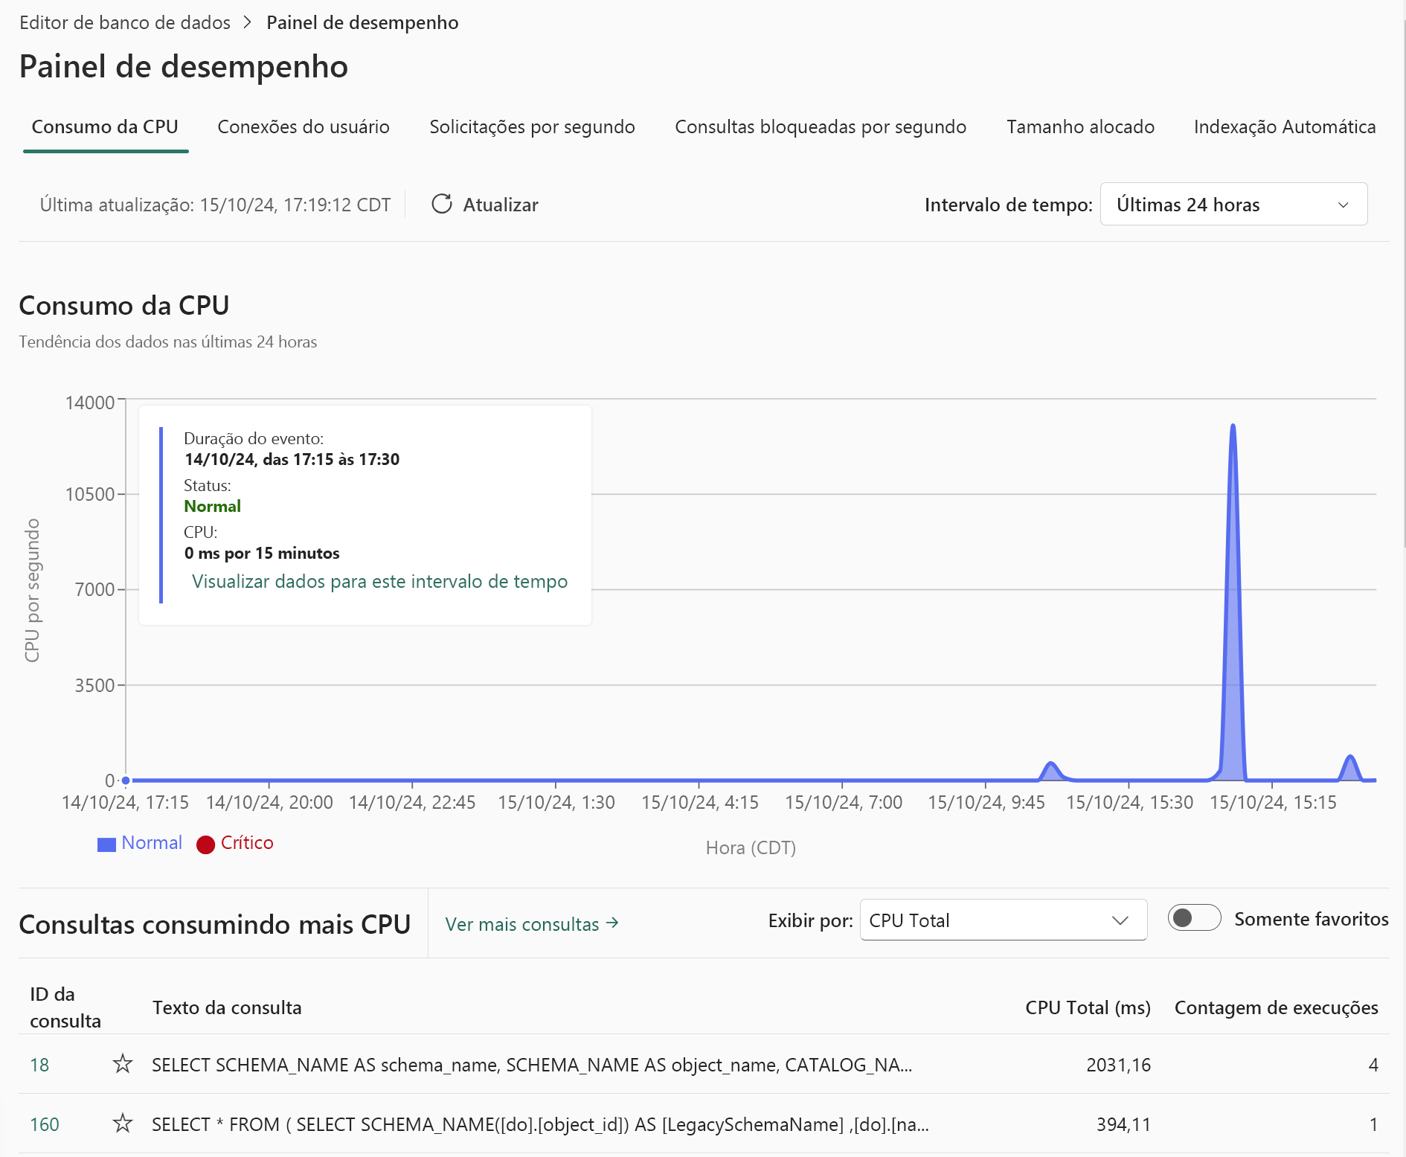Go to Editor de banco de dados breadcrumb
This screenshot has height=1157, width=1406.
point(125,22)
